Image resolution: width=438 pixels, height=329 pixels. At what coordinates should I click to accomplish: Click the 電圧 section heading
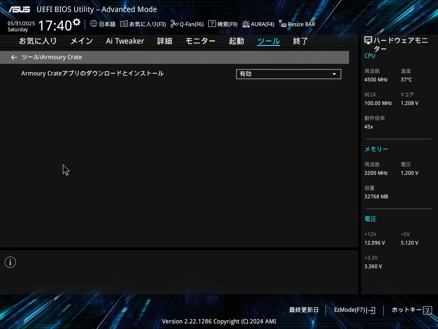pyautogui.click(x=370, y=219)
